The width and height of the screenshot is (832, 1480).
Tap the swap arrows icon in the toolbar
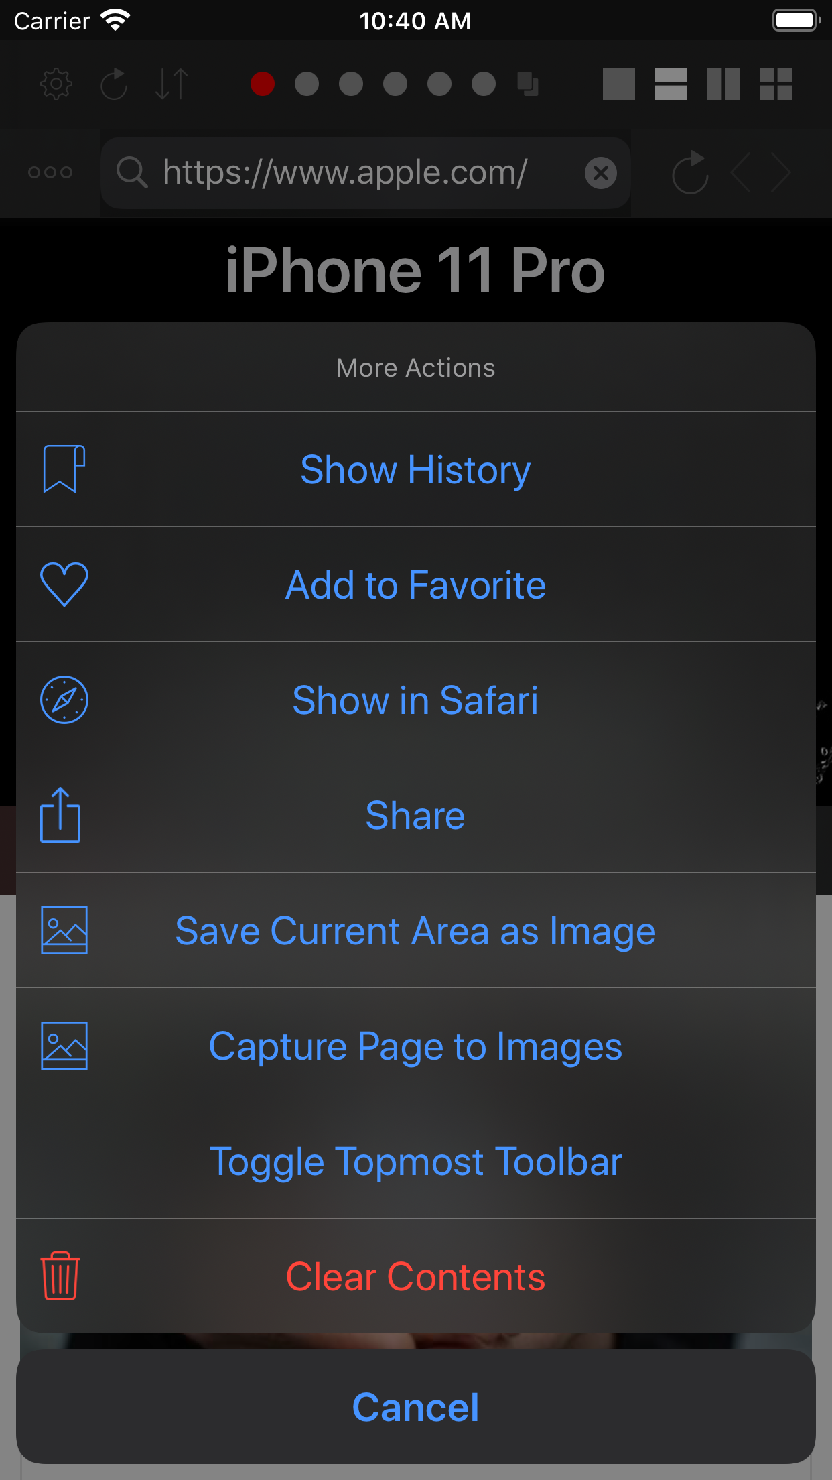click(171, 84)
